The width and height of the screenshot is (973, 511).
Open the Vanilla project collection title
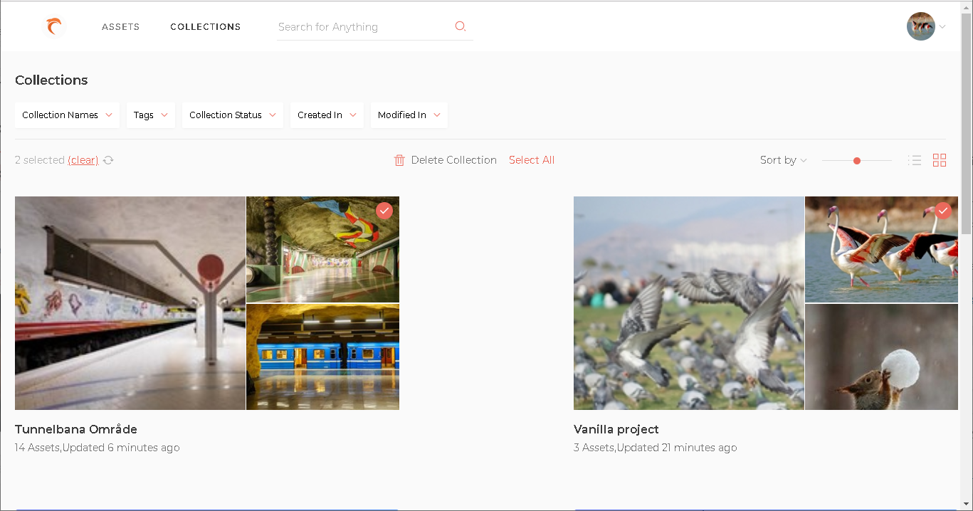(616, 429)
